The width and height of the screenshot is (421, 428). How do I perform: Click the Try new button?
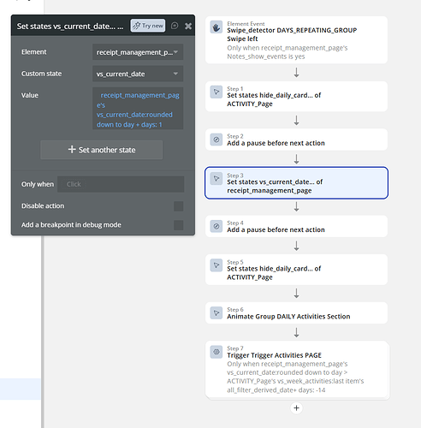[x=148, y=26]
